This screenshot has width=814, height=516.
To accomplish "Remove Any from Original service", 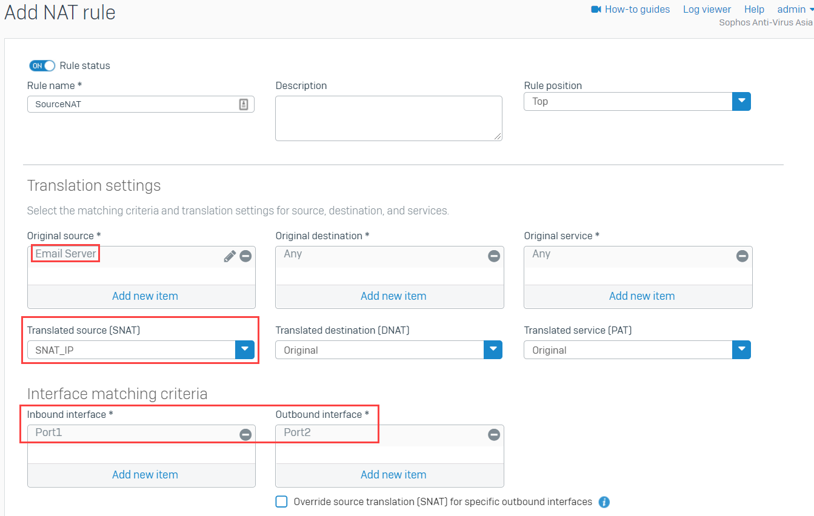I will 742,256.
